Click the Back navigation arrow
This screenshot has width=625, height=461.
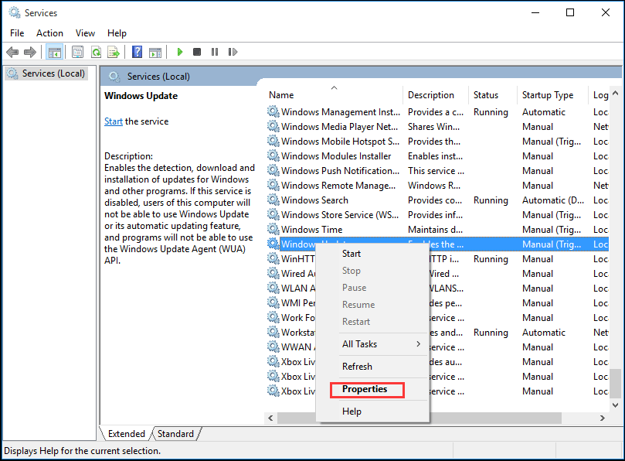point(12,52)
